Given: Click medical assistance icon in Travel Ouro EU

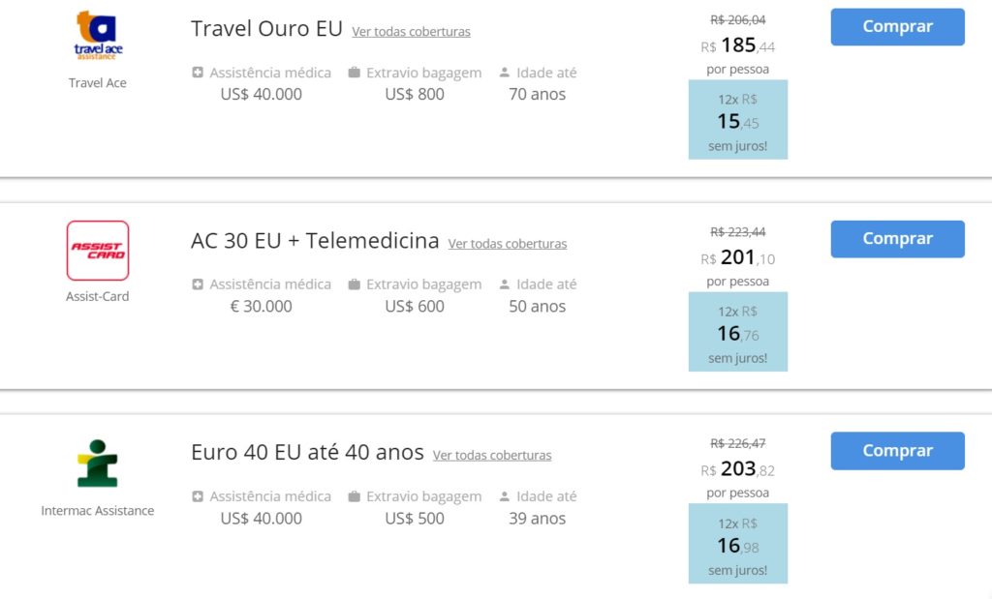Looking at the screenshot, I should [x=198, y=73].
